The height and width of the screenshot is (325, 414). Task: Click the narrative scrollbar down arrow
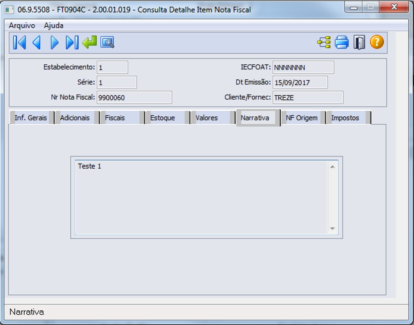pyautogui.click(x=332, y=228)
